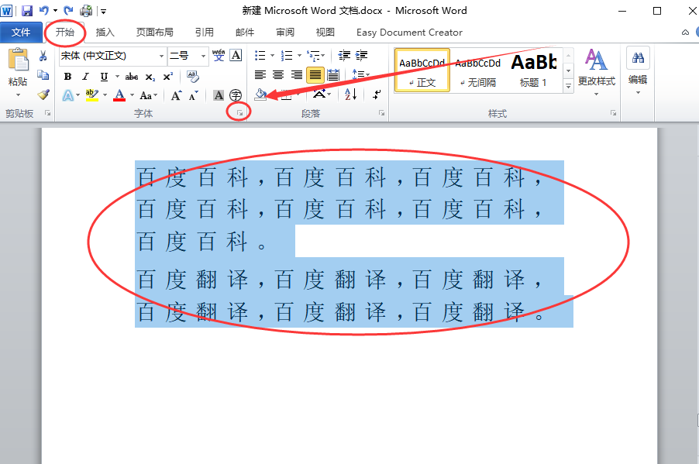Sort text with A-Z icon
This screenshot has height=464, width=699.
point(350,94)
